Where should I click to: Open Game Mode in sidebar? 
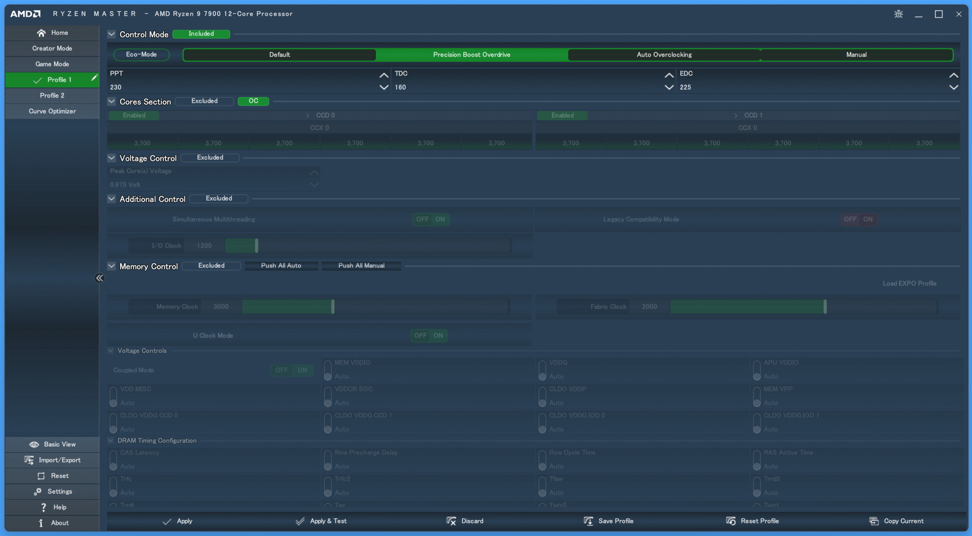click(x=52, y=64)
